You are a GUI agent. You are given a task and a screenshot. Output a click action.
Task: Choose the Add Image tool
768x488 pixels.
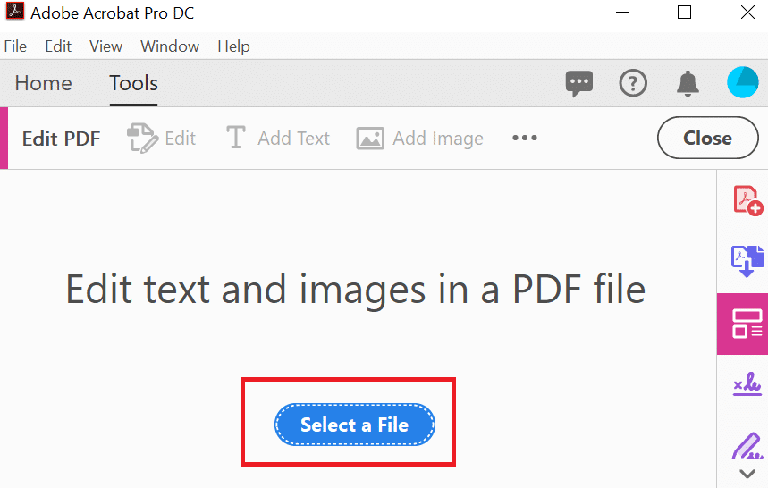[x=419, y=139]
